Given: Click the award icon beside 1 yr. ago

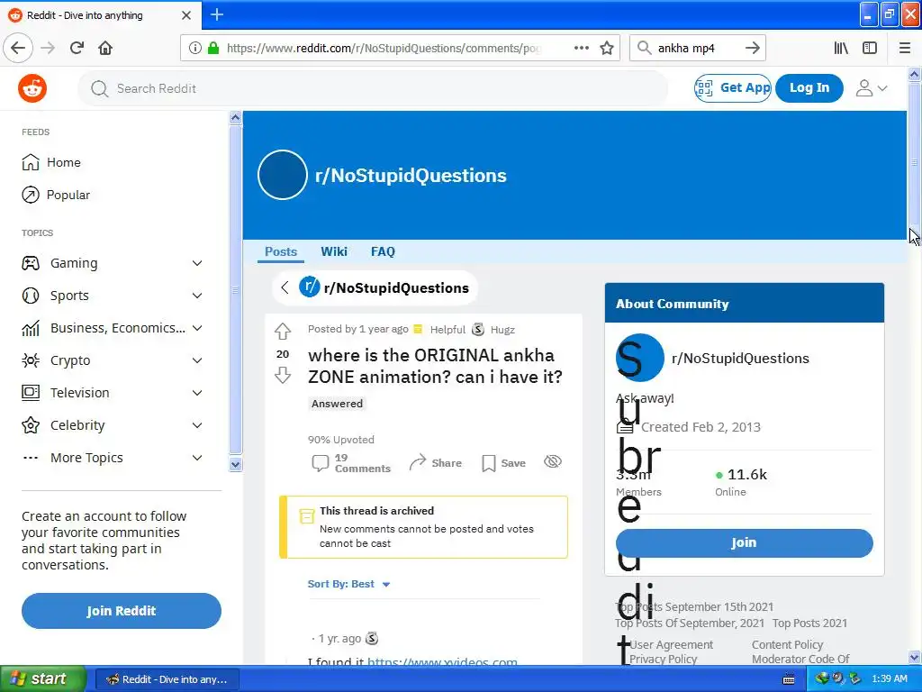Looking at the screenshot, I should coord(372,639).
